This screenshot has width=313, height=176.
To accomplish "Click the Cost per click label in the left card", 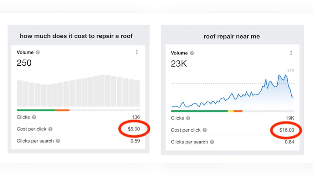I will pyautogui.click(x=32, y=129).
